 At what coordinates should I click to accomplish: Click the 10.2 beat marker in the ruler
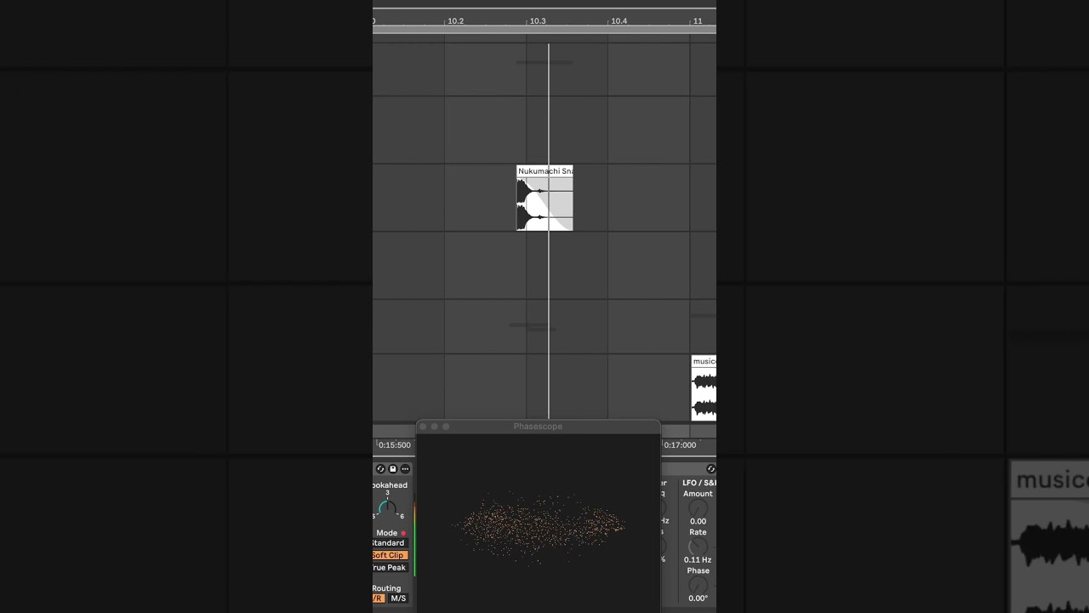coord(455,21)
